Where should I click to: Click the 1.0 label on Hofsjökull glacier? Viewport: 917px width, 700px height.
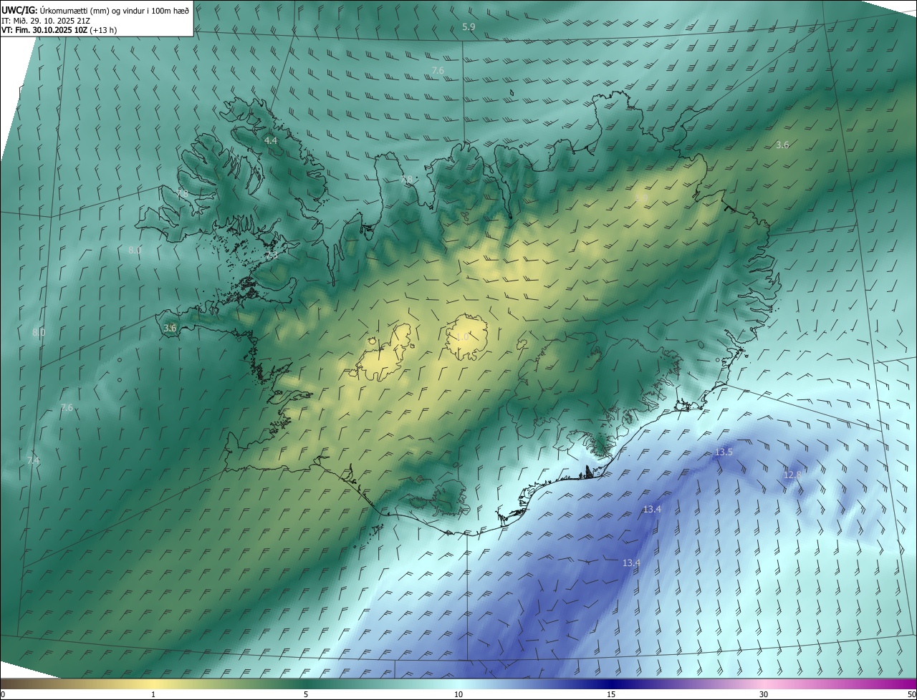463,336
